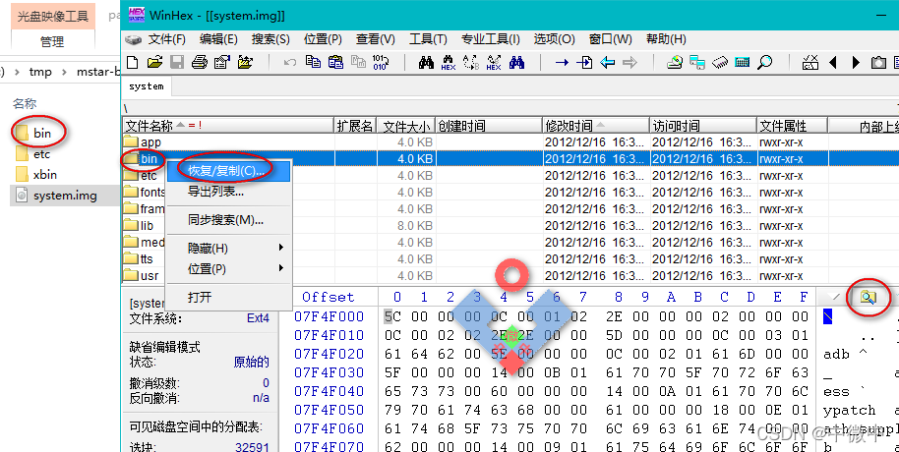Click the Go To Offset arrow icon

(x=562, y=62)
